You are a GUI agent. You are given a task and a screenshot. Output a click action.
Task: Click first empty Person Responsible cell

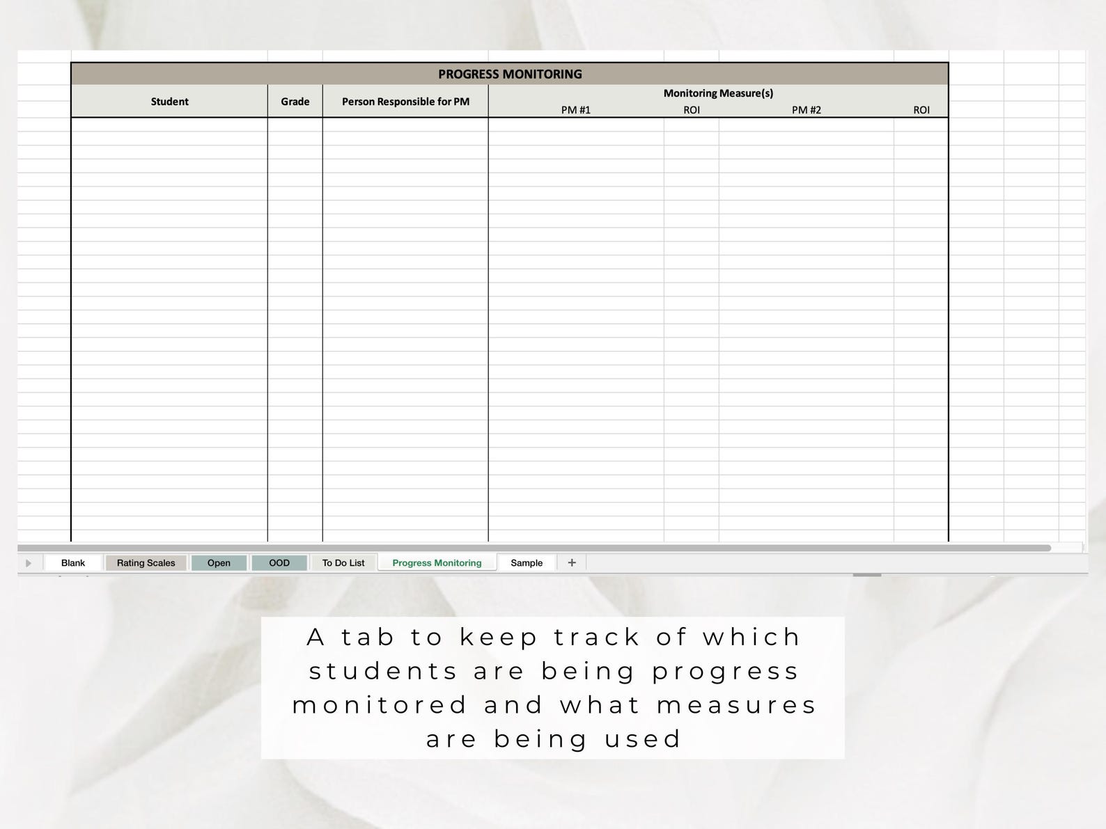tap(405, 125)
